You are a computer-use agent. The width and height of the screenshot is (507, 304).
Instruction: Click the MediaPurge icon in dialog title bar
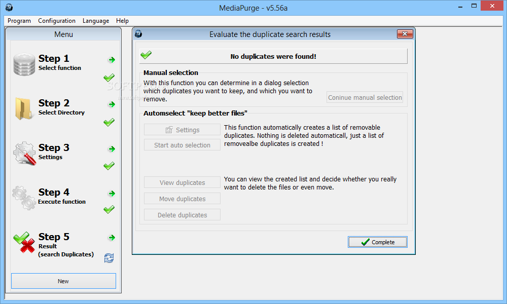click(x=138, y=33)
